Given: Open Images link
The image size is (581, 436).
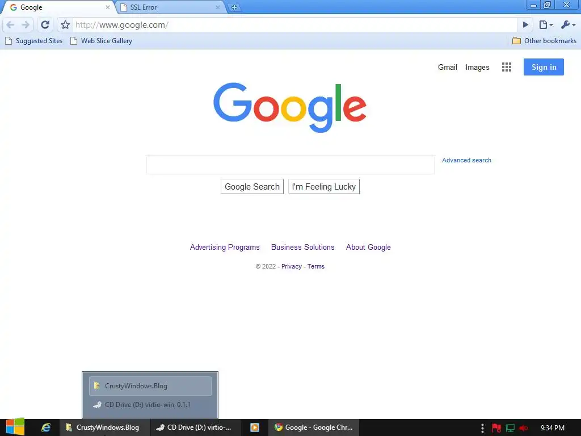Looking at the screenshot, I should (x=477, y=67).
